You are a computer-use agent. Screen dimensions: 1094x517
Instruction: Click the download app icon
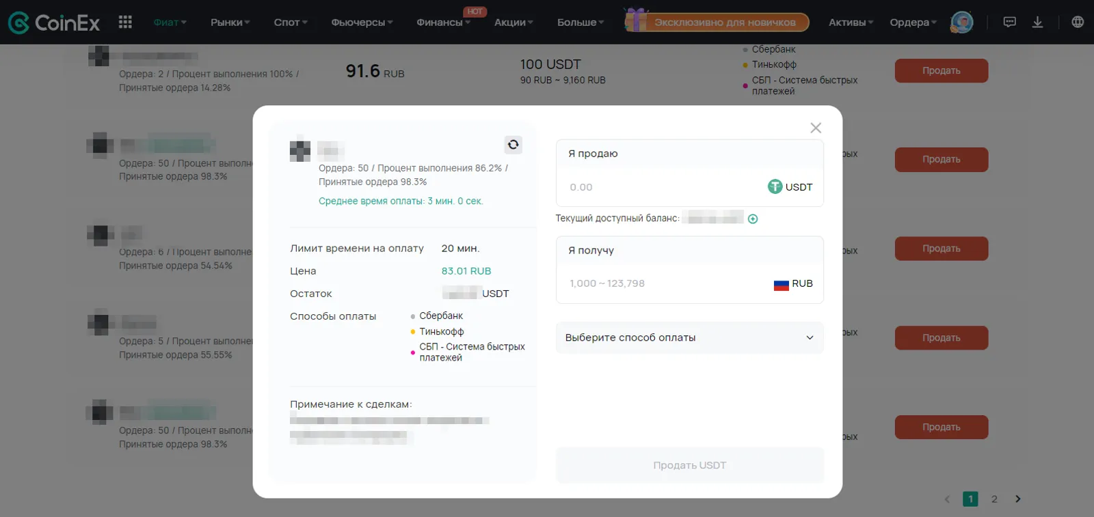(1037, 22)
